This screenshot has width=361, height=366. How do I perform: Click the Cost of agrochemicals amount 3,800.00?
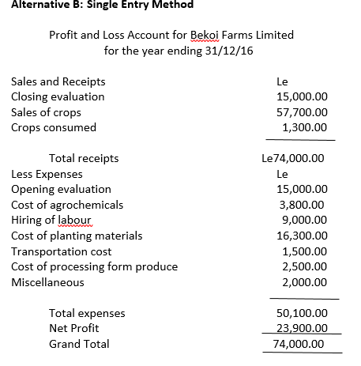click(302, 205)
